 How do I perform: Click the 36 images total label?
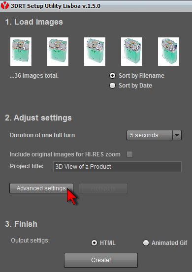coord(34,76)
